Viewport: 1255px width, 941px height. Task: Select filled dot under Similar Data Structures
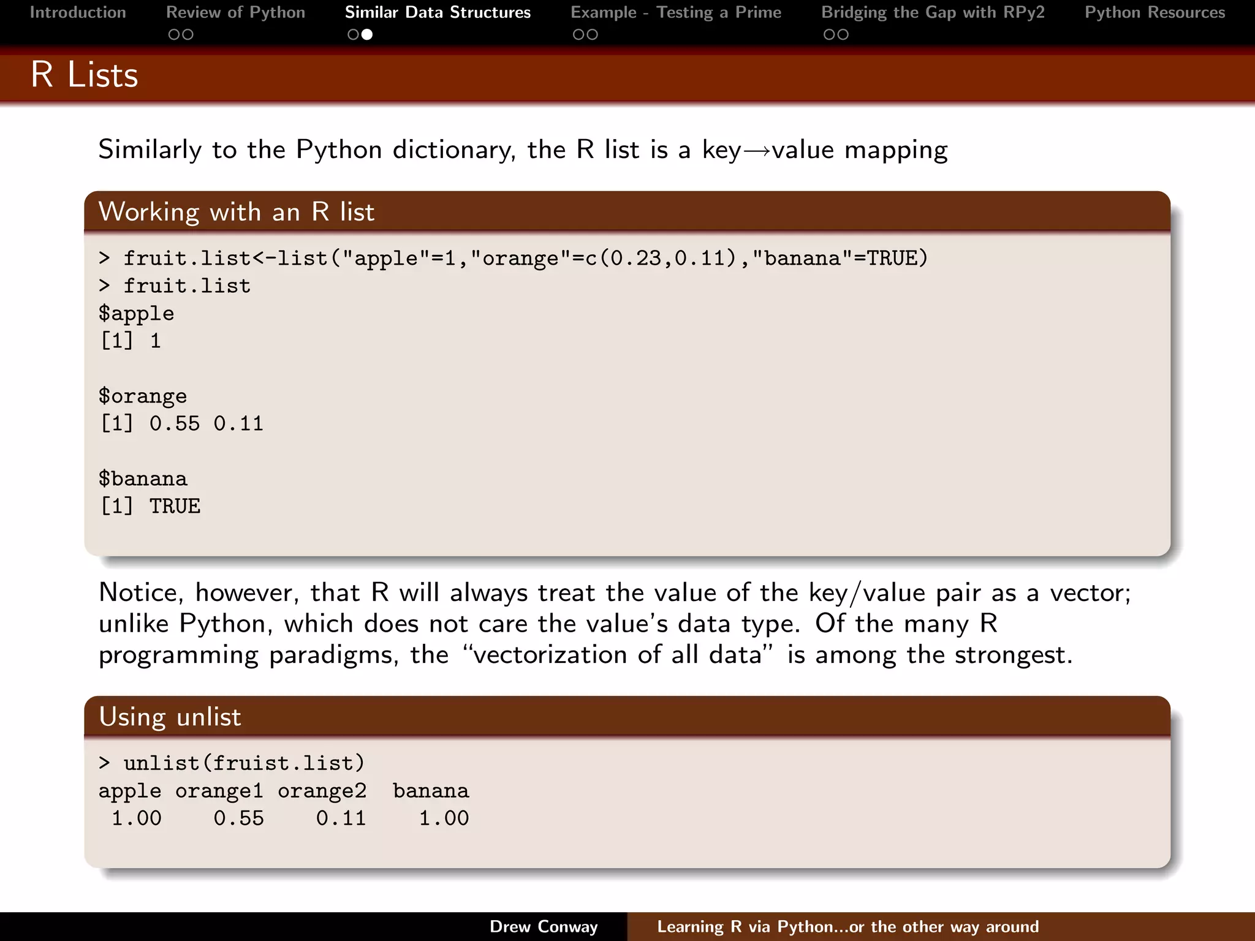(x=366, y=35)
